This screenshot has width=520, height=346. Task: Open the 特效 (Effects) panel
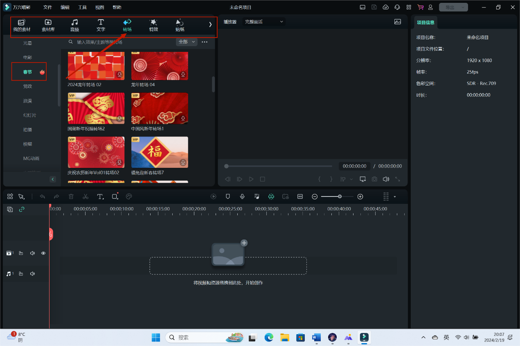[153, 25]
